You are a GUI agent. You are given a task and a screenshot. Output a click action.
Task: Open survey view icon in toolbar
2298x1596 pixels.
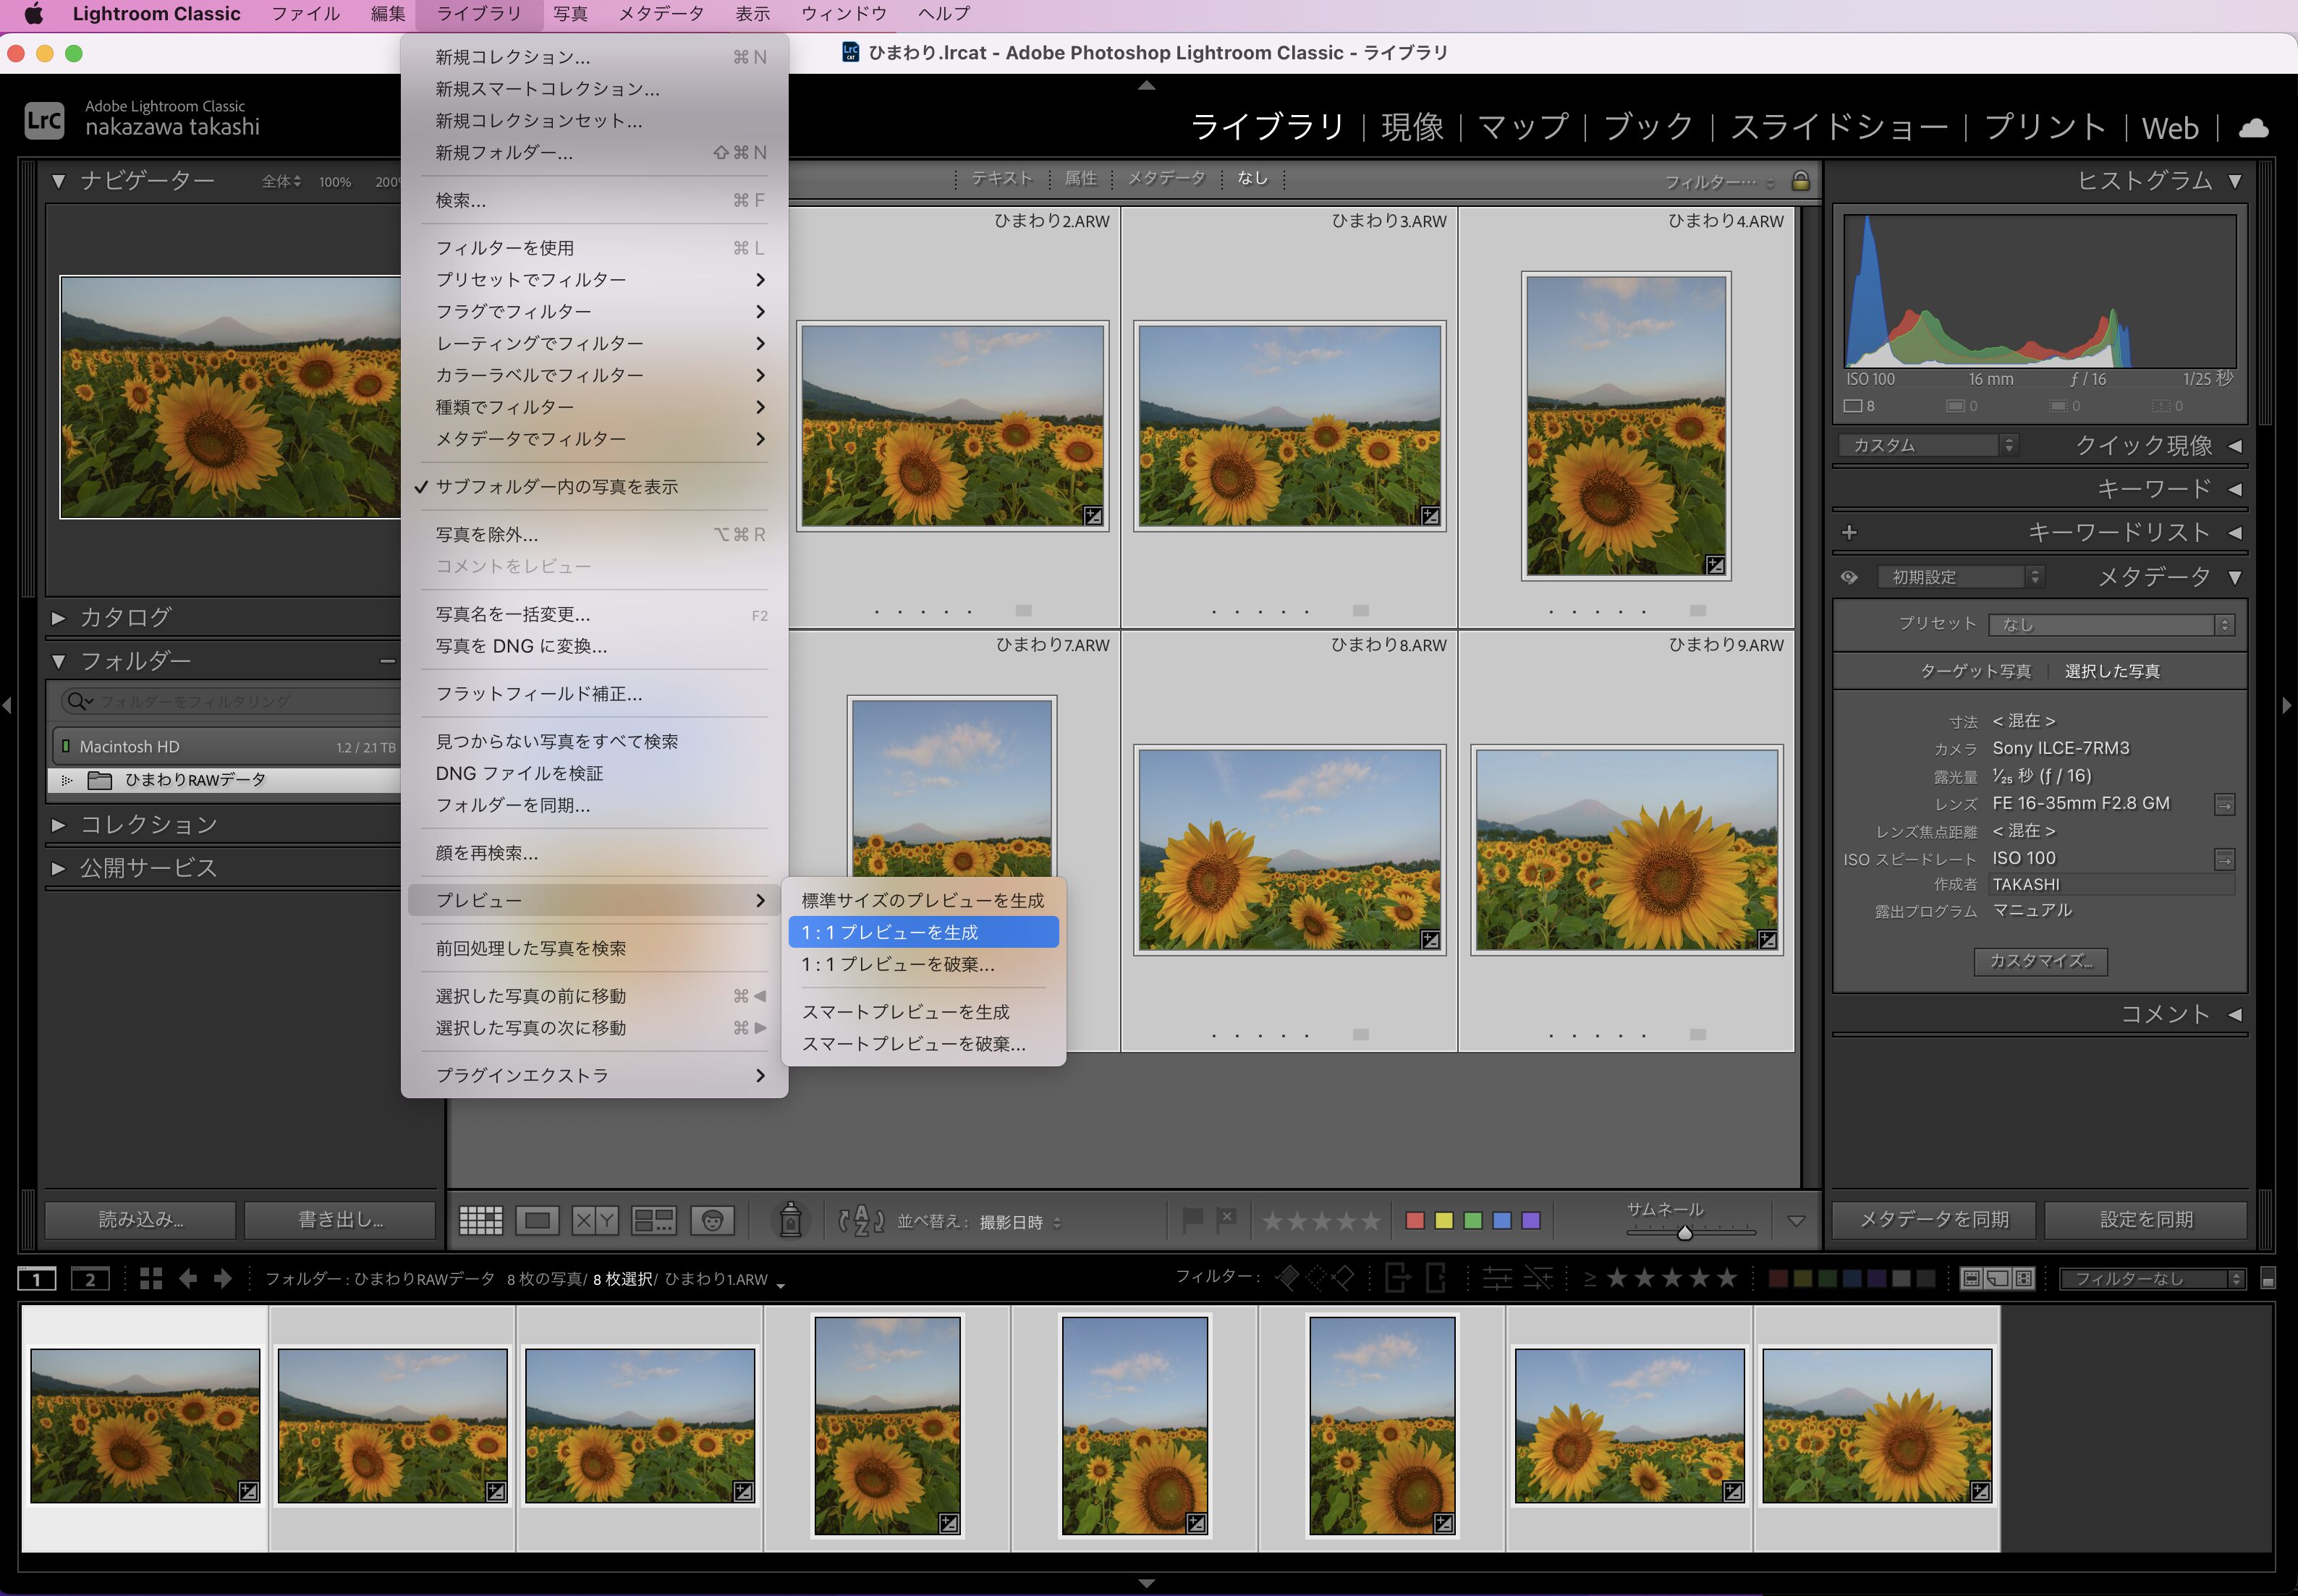[654, 1220]
